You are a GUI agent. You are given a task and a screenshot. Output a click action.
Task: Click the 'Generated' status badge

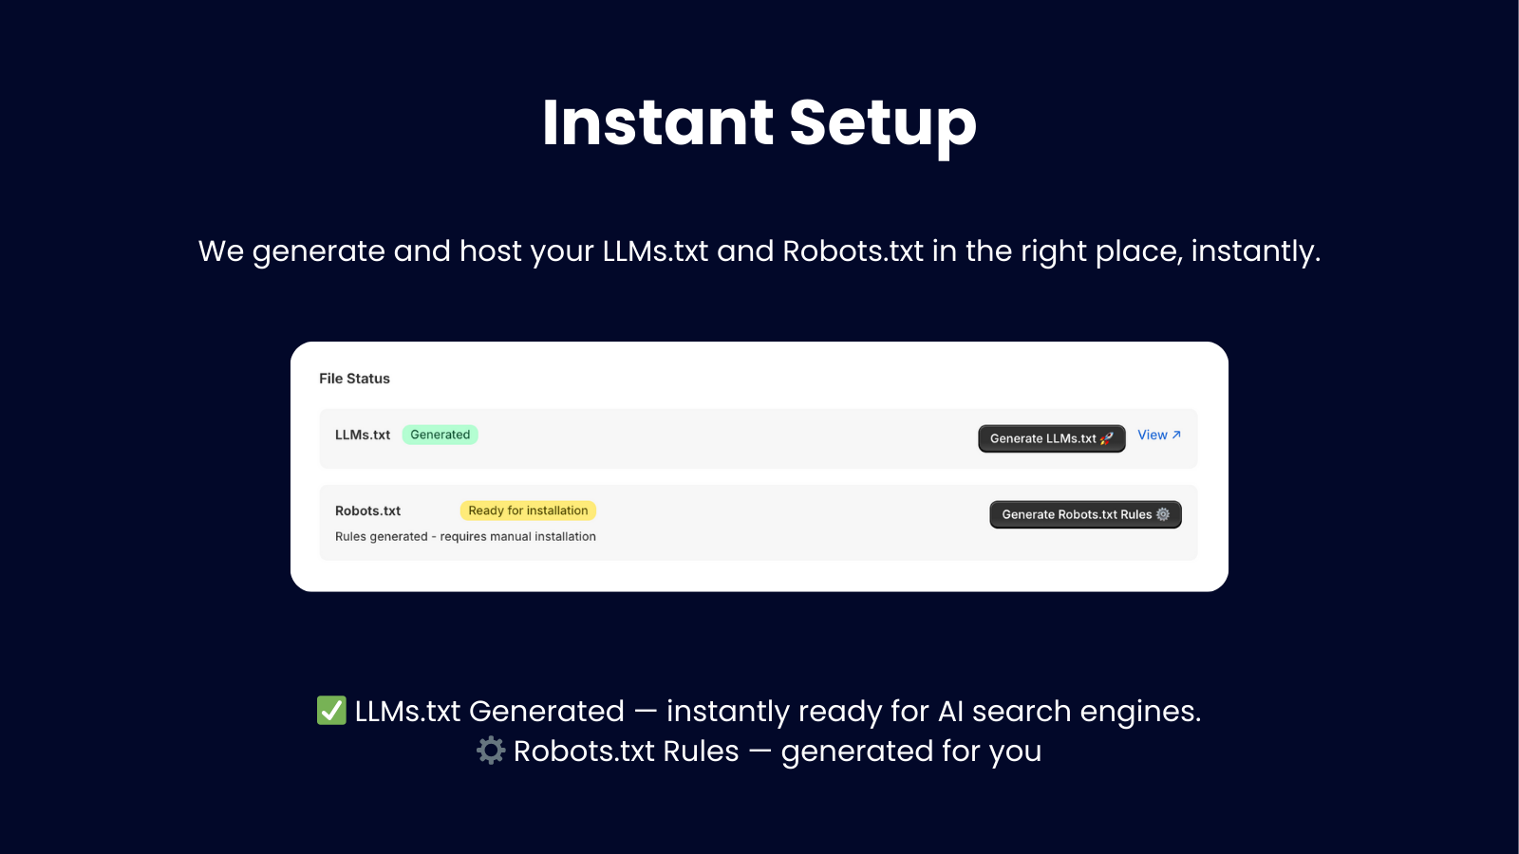tap(440, 435)
